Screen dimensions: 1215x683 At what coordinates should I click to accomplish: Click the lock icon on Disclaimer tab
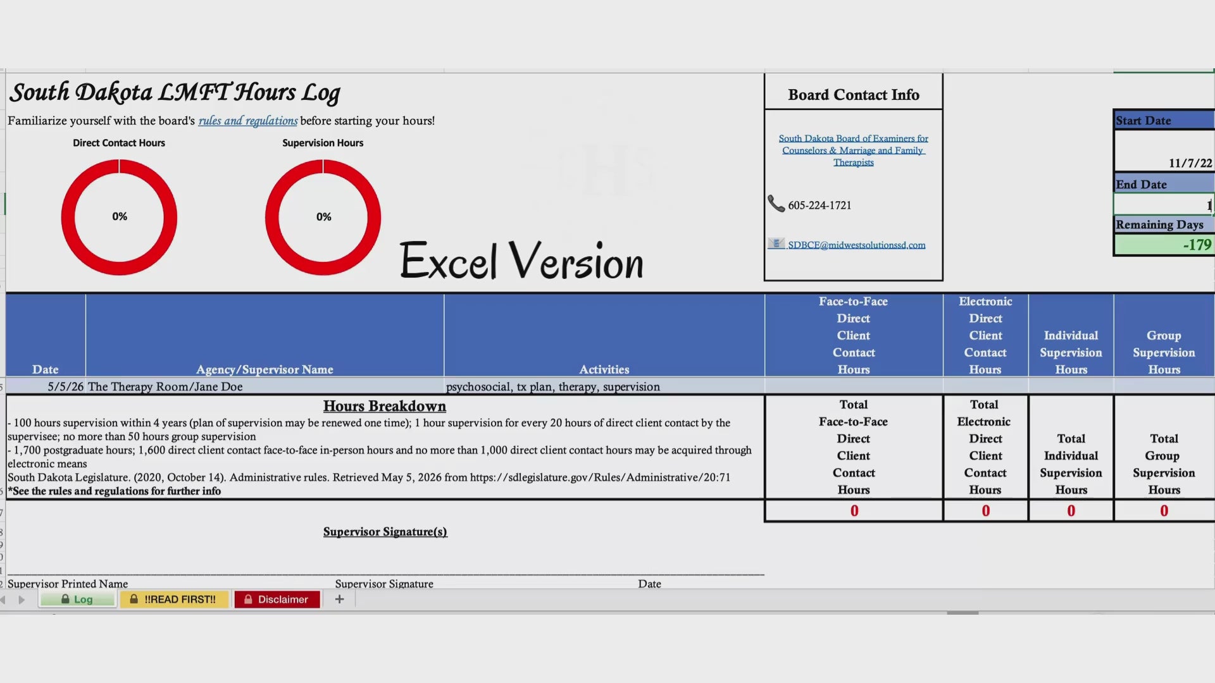point(248,599)
